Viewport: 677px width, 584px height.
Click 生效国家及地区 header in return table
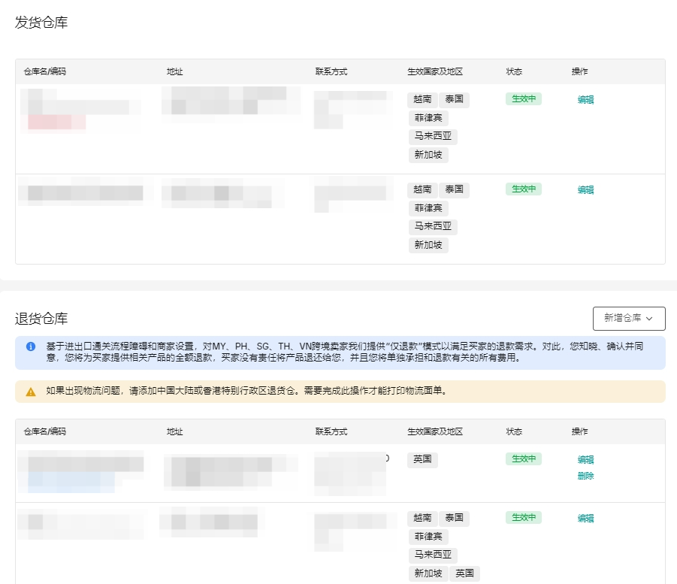click(x=434, y=431)
